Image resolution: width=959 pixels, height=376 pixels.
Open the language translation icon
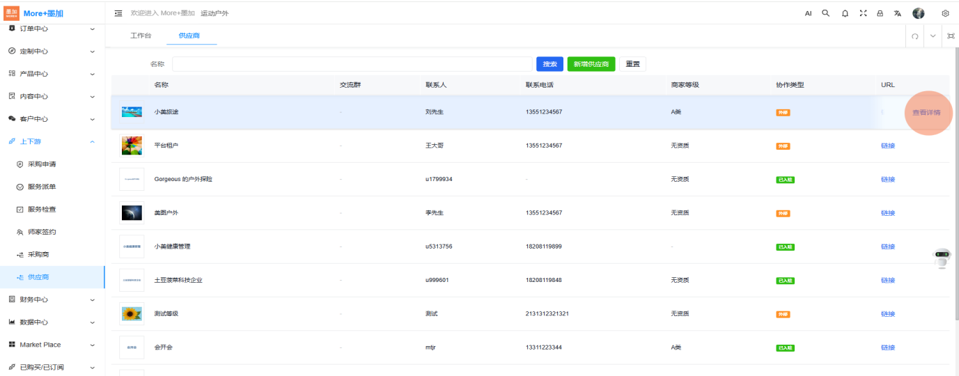[x=898, y=13]
